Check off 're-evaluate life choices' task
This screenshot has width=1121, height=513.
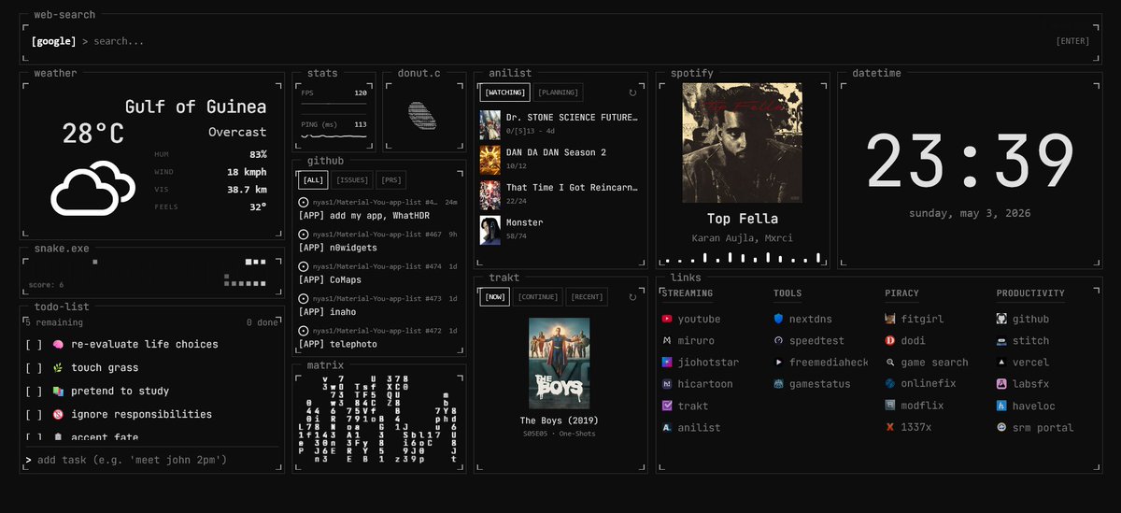34,345
